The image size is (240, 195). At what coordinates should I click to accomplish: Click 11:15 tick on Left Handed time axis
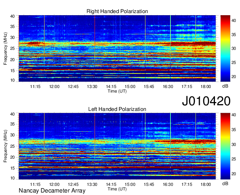pos(35,184)
